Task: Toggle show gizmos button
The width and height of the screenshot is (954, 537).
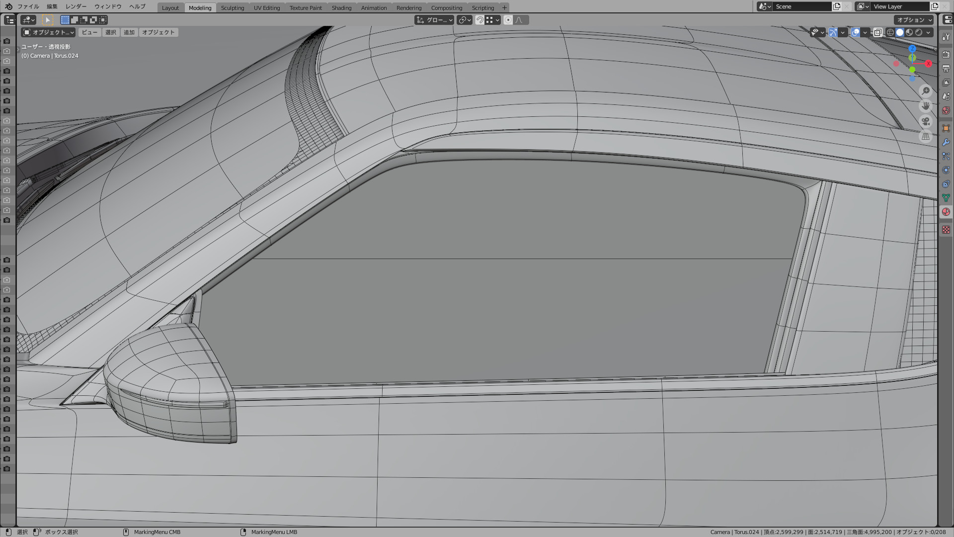Action: click(833, 32)
